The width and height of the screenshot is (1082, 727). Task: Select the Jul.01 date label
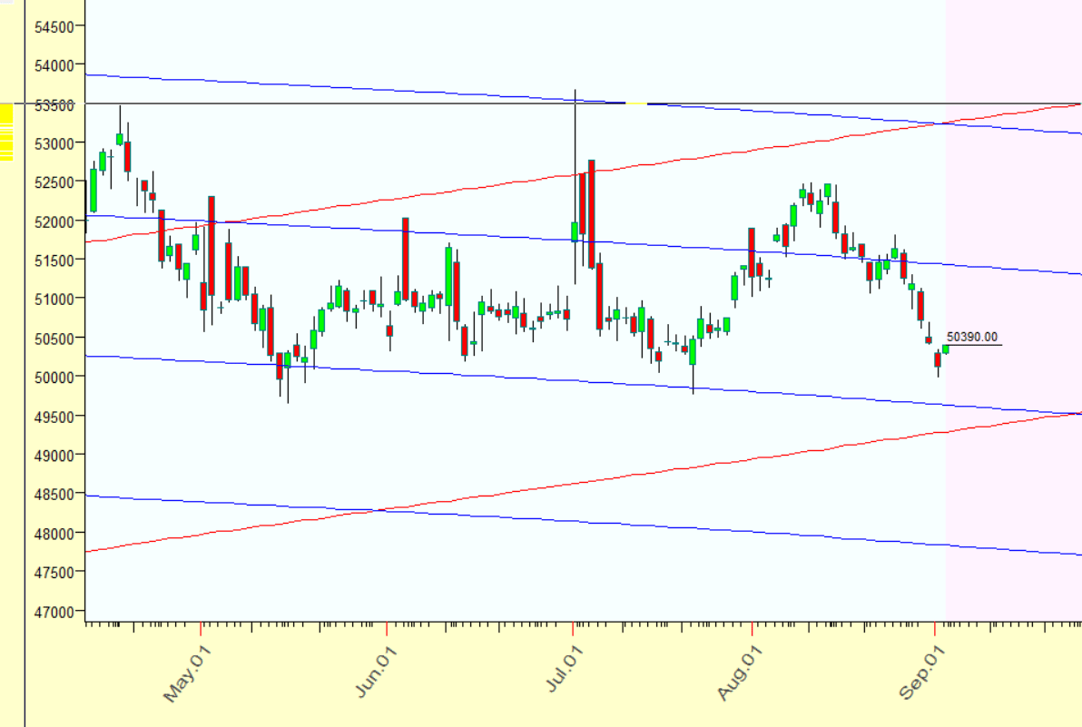565,676
